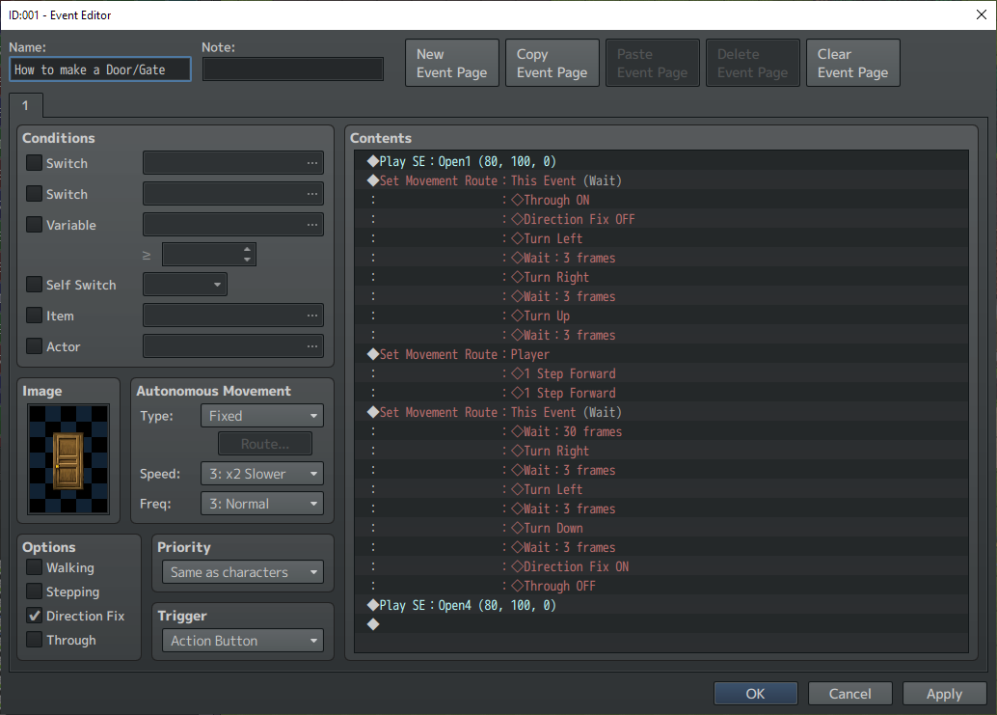Disable the Direction Fix option checkbox
The width and height of the screenshot is (997, 715).
[35, 615]
